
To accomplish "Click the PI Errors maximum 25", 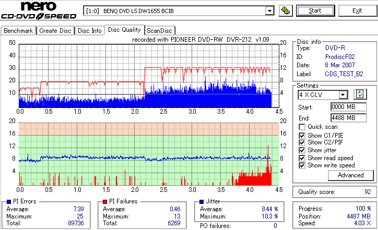I will point(80,216).
